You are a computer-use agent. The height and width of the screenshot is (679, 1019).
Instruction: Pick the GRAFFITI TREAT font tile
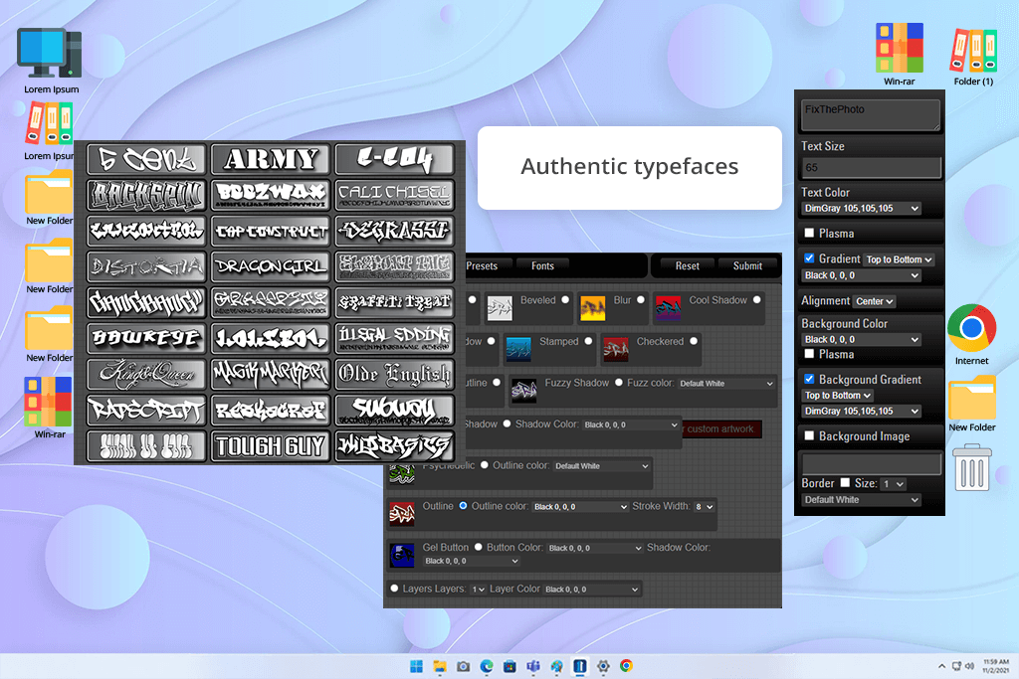(394, 302)
